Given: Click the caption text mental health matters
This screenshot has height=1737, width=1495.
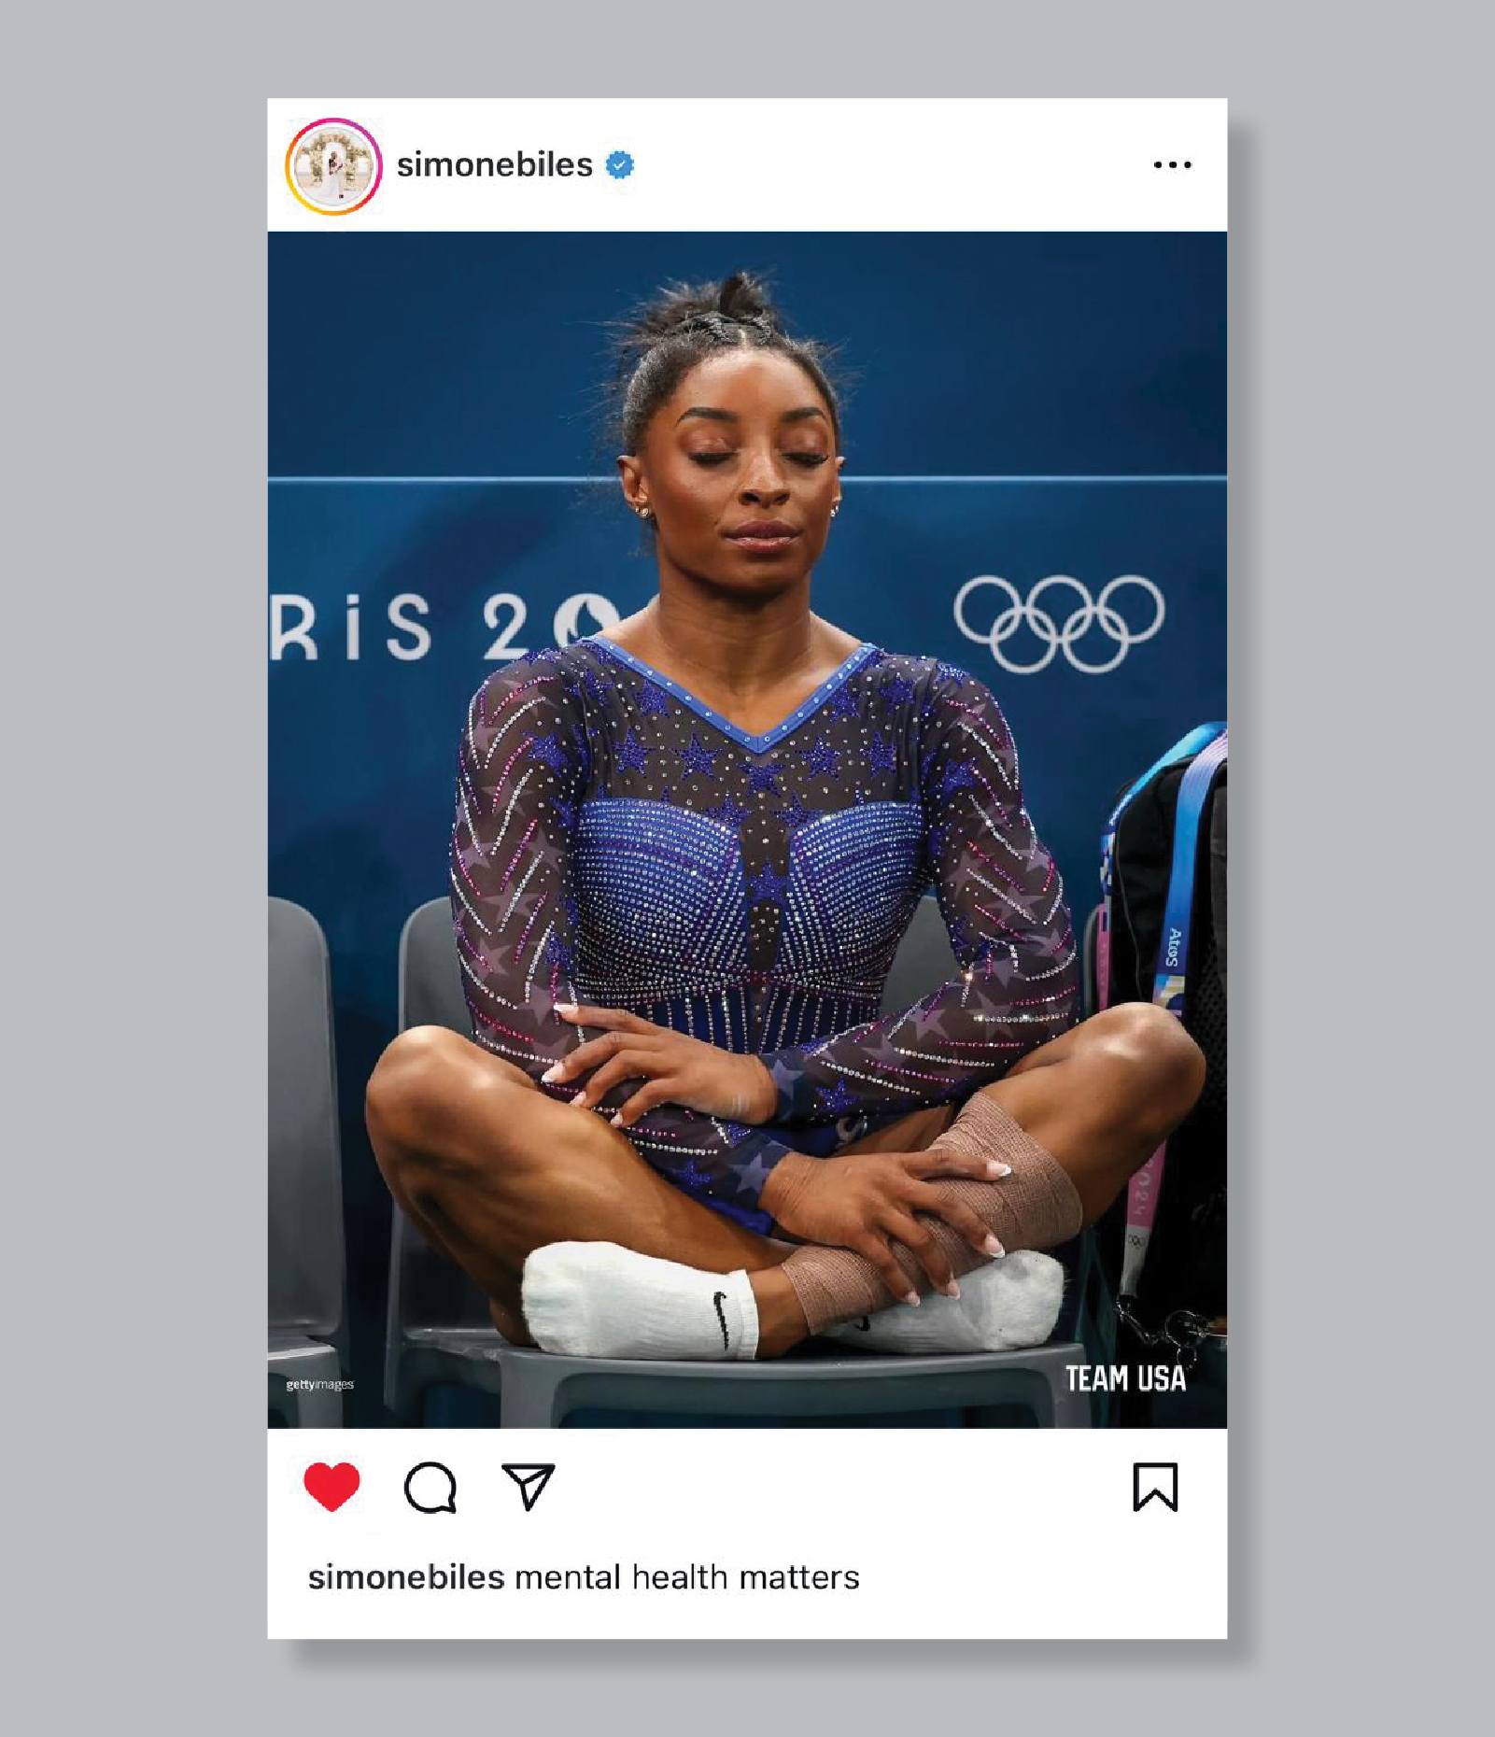Looking at the screenshot, I should pyautogui.click(x=687, y=1577).
